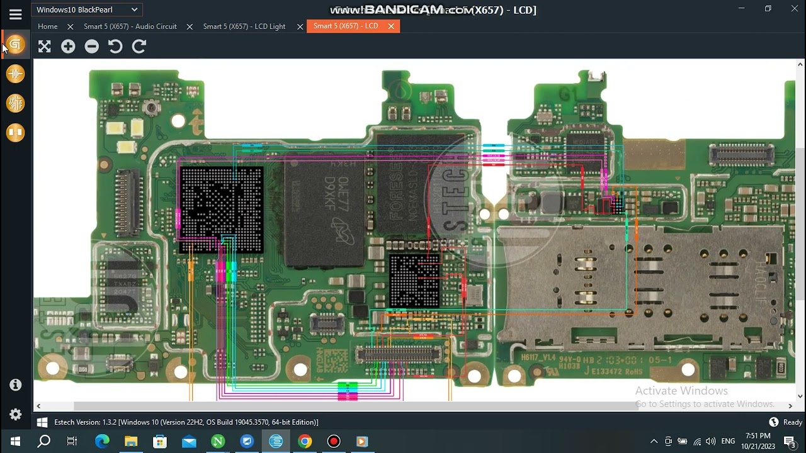
Task: Close the Audio Circuit tab
Action: coord(190,26)
